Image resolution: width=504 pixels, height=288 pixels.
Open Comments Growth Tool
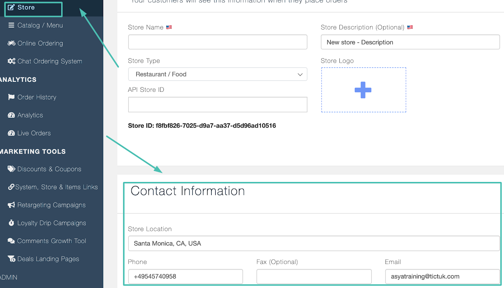(x=51, y=241)
